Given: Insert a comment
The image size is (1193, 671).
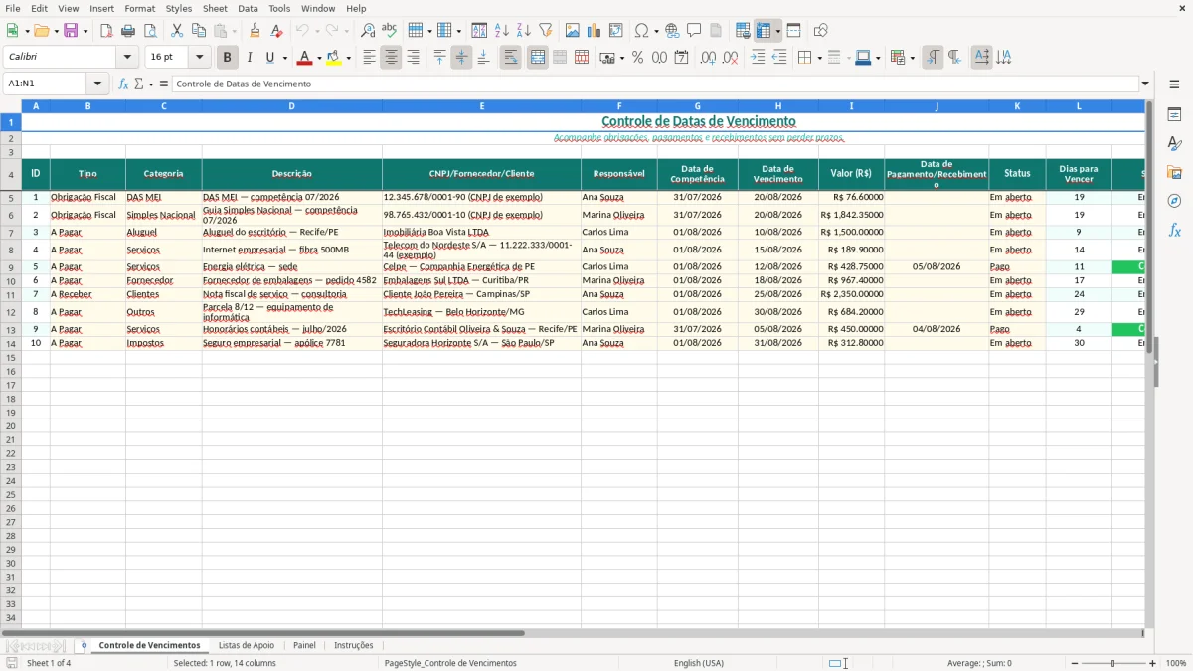Looking at the screenshot, I should point(694,31).
